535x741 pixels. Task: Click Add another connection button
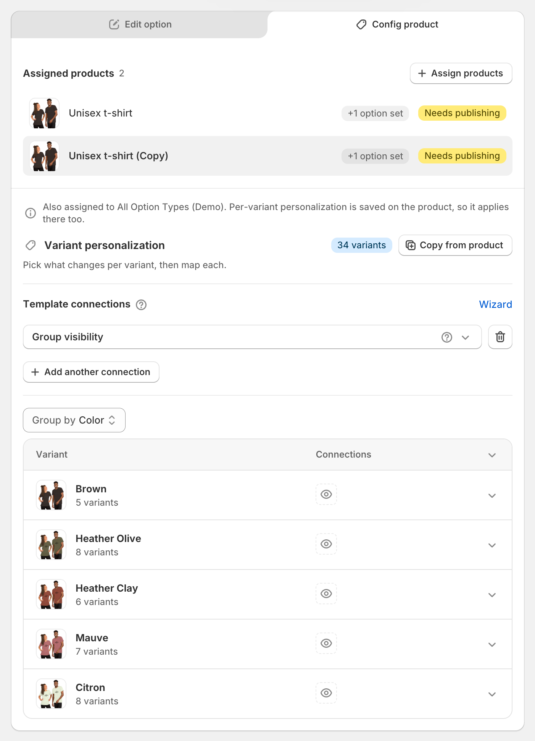coord(91,372)
